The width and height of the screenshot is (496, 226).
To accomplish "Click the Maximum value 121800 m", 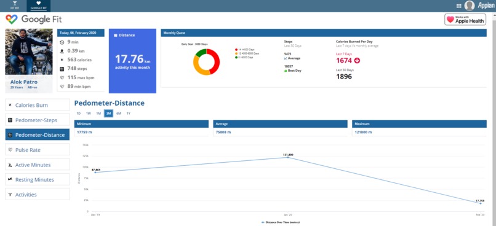I will click(362, 132).
